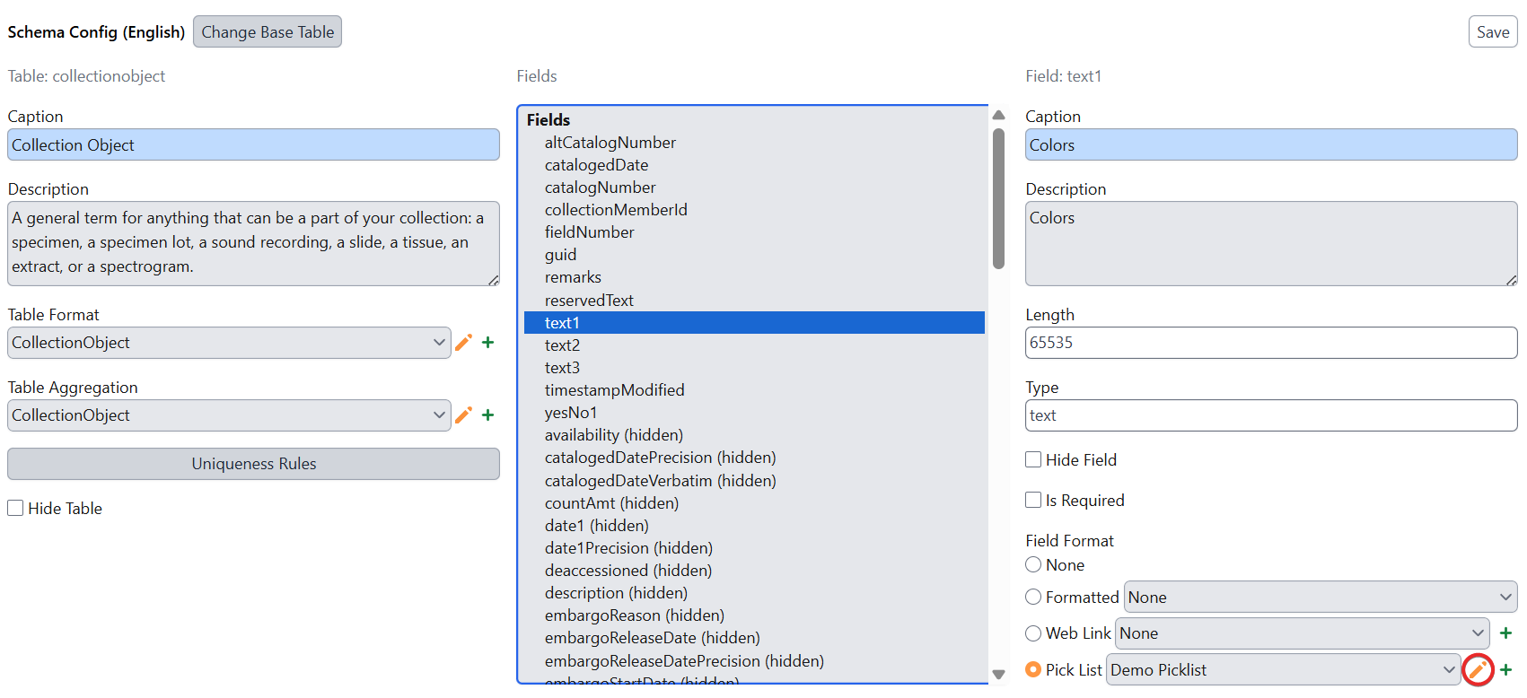Add a new Pick List
Viewport: 1527px width, 698px height.
pyautogui.click(x=1506, y=670)
